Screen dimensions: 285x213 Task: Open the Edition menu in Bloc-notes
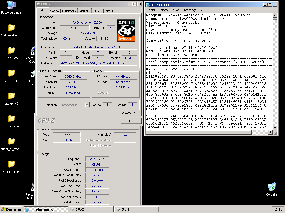click(x=163, y=10)
